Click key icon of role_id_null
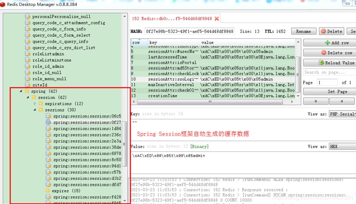The image size is (356, 204). [28, 72]
